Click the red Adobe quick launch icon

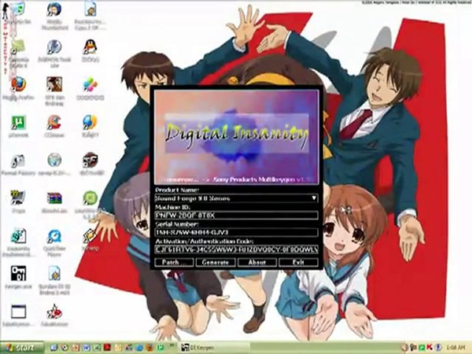tap(108, 348)
